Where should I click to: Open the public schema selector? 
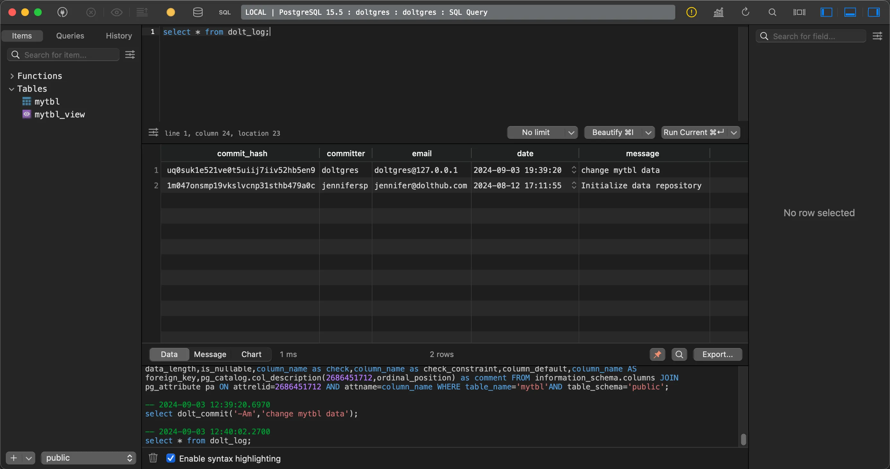pos(88,458)
